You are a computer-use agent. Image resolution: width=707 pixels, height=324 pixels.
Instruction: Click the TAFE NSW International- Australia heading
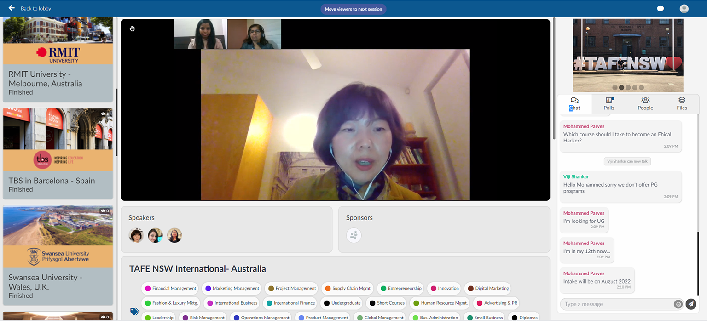click(x=197, y=269)
